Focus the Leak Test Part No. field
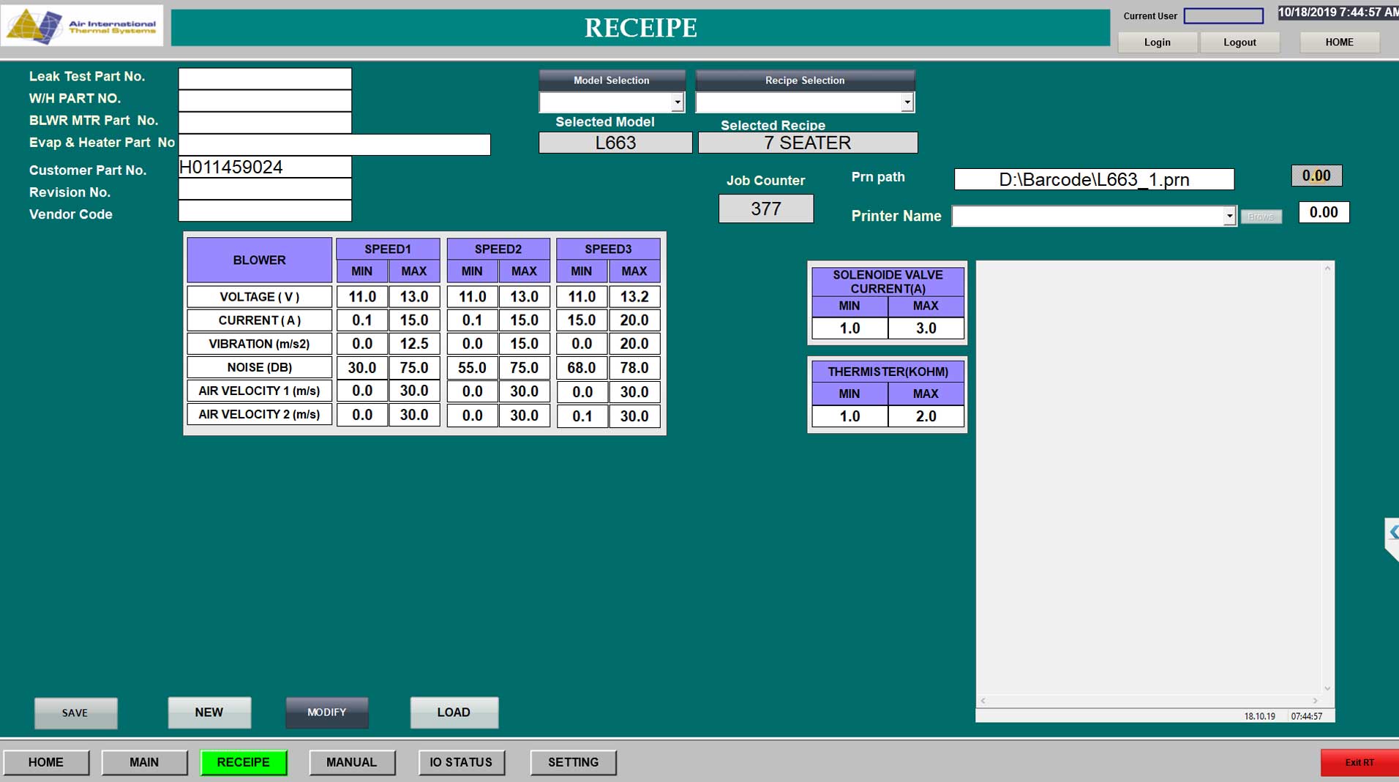 (x=265, y=79)
